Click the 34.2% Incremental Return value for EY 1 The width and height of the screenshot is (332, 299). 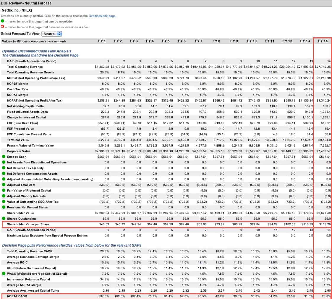tap(105, 279)
